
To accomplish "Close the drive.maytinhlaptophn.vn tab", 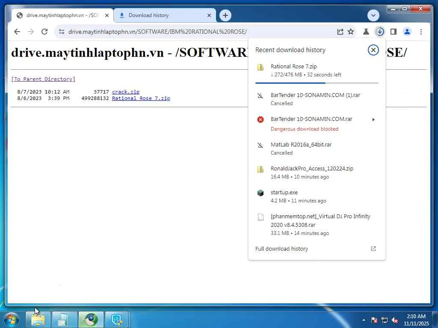I will pos(107,16).
